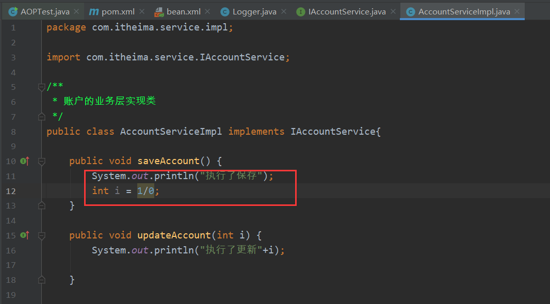
Task: Click the implements-method gutter icon beside updateAccount
Action: (x=25, y=235)
